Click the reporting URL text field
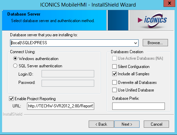177x135 pixels. [x=61, y=106]
